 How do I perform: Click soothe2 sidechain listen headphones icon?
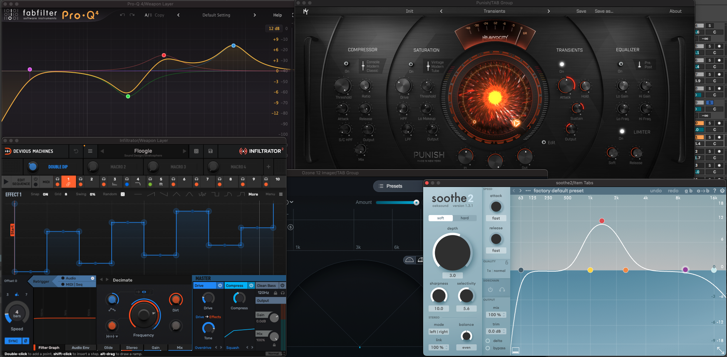coord(502,290)
